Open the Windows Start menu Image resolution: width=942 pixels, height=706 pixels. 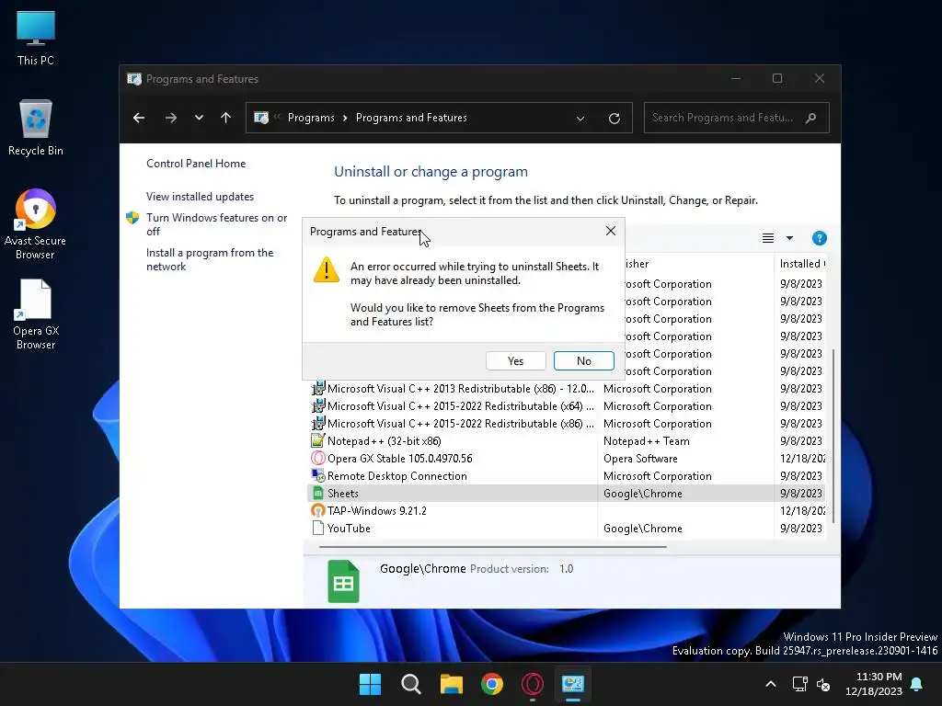(370, 684)
